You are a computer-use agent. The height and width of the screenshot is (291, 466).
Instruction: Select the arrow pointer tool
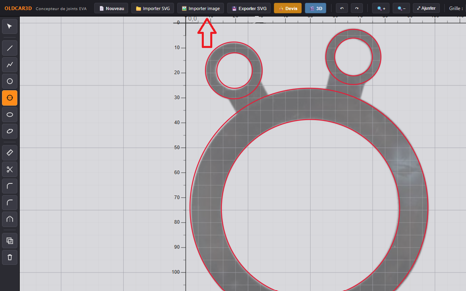(10, 27)
